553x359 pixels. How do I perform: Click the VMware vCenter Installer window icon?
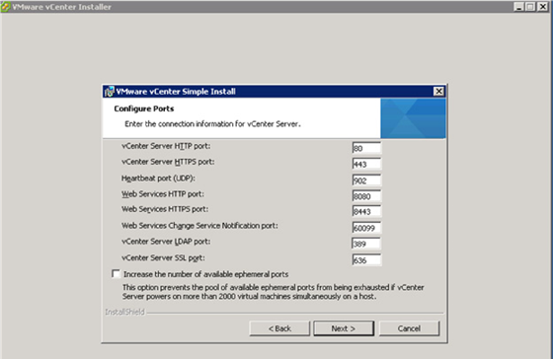(x=5, y=6)
